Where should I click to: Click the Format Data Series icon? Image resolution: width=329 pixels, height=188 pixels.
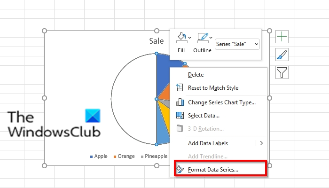(x=180, y=169)
